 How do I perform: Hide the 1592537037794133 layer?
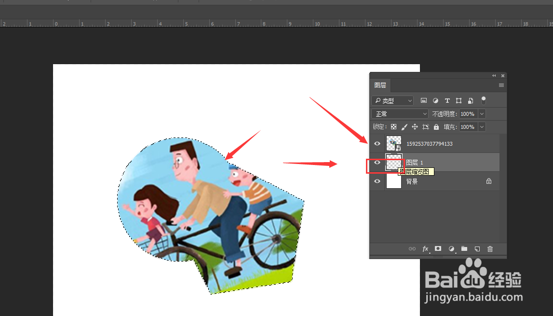tap(377, 144)
